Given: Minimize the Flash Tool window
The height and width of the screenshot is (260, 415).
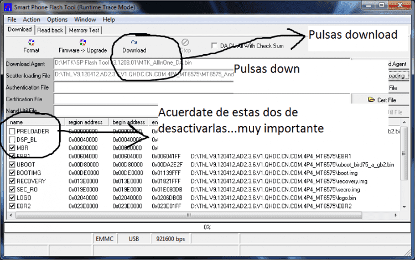Looking at the screenshot, I should tap(369, 5).
